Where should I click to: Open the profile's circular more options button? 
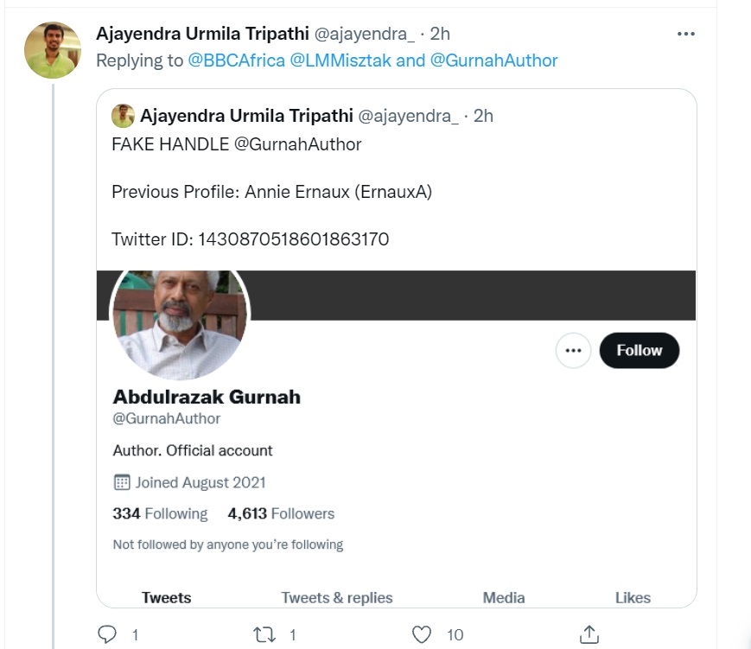(572, 351)
